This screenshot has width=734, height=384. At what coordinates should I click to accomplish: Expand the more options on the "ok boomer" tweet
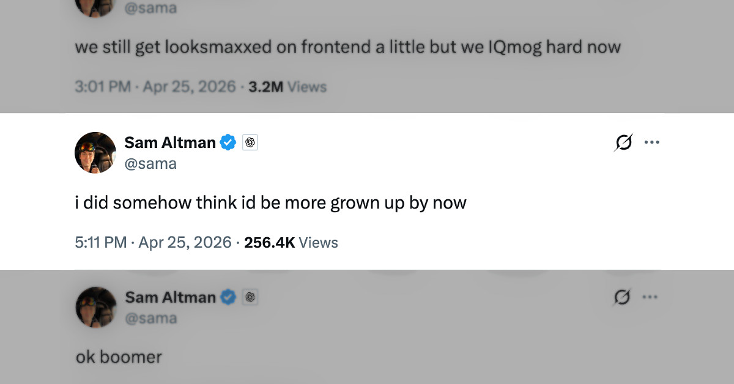[651, 298]
